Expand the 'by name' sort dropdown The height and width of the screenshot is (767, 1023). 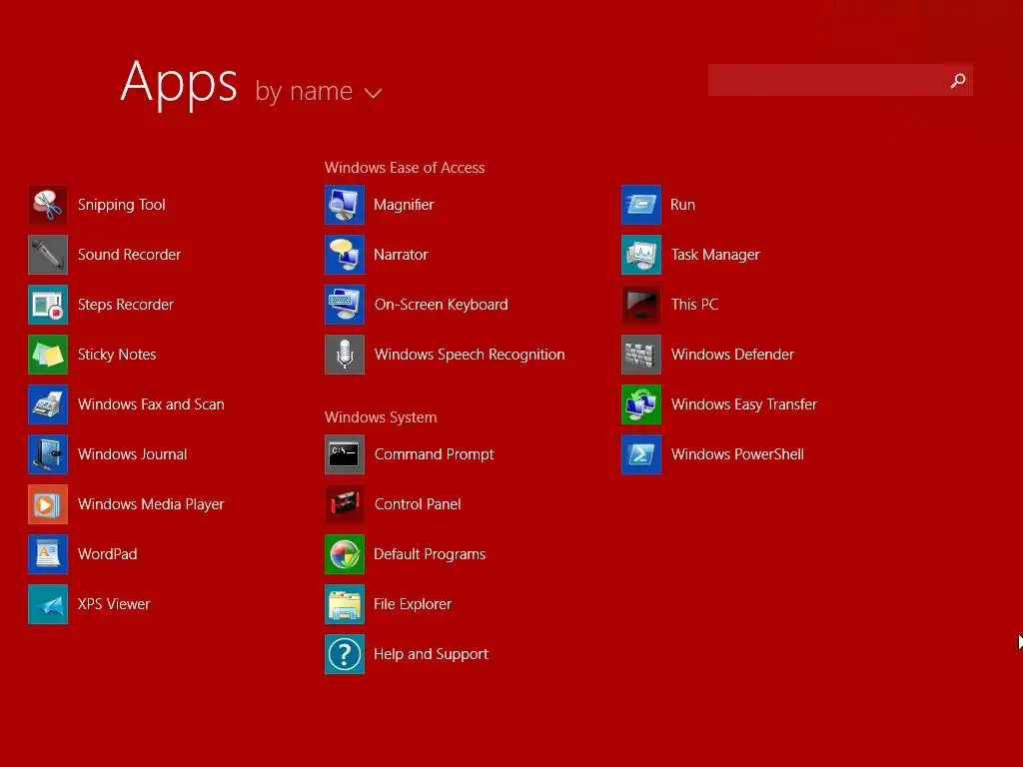[x=319, y=91]
